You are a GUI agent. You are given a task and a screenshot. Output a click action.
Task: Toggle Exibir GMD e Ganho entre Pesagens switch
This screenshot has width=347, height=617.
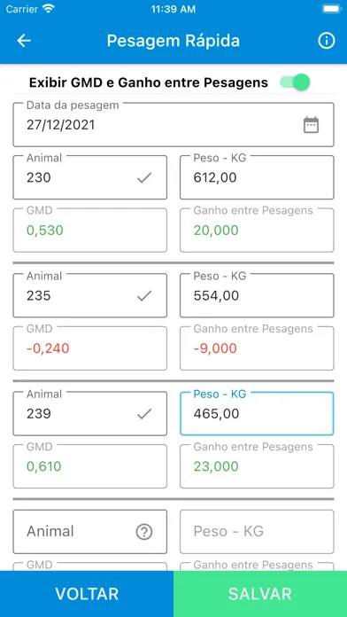tap(295, 82)
